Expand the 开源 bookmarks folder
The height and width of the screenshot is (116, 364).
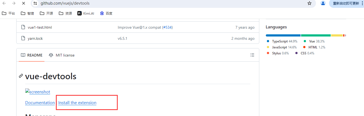[46, 13]
